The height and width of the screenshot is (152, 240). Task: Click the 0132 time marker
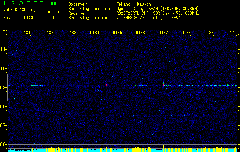pyautogui.click(x=49, y=33)
